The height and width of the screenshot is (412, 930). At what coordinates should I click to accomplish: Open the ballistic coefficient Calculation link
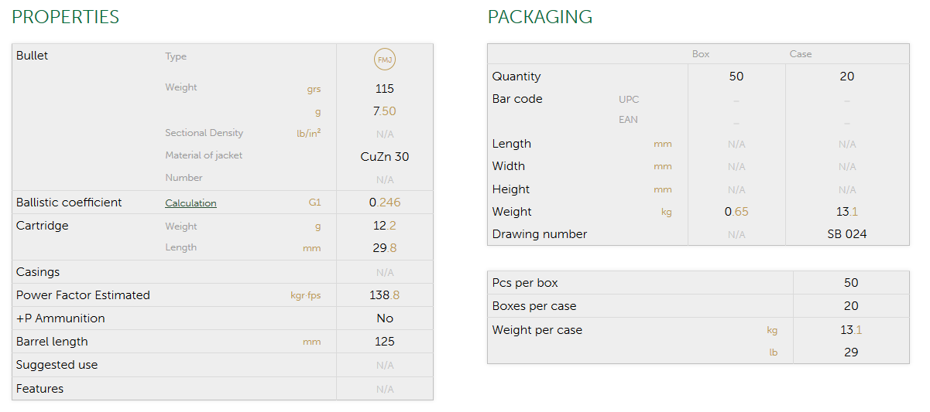click(190, 203)
